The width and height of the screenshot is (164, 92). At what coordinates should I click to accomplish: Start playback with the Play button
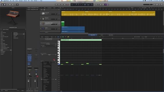click(65, 5)
